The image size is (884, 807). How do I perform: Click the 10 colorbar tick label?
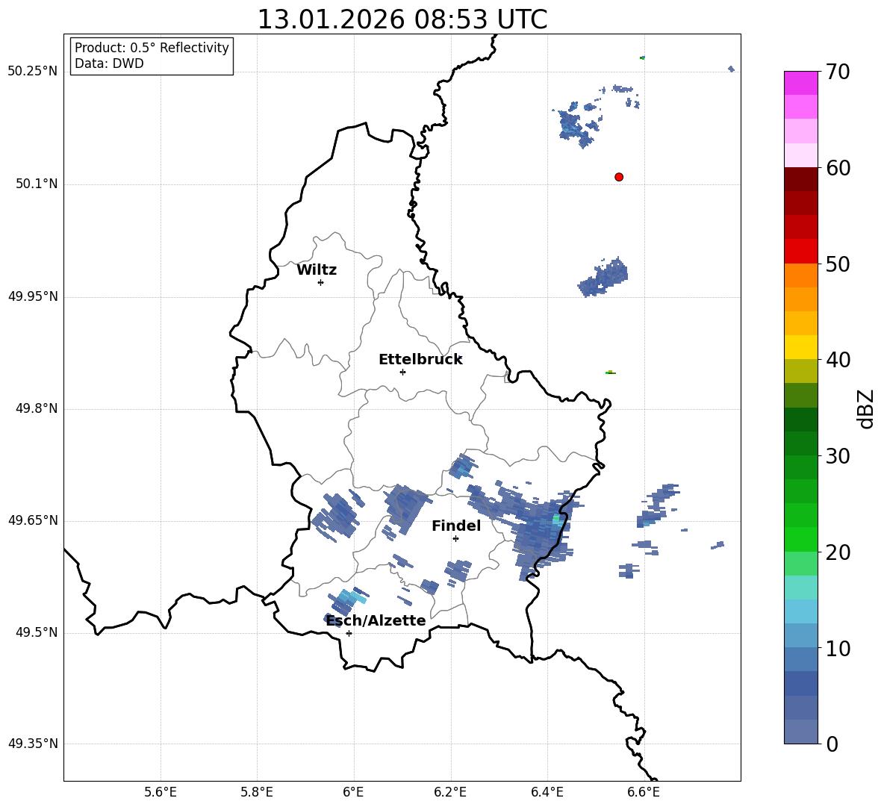pos(838,648)
